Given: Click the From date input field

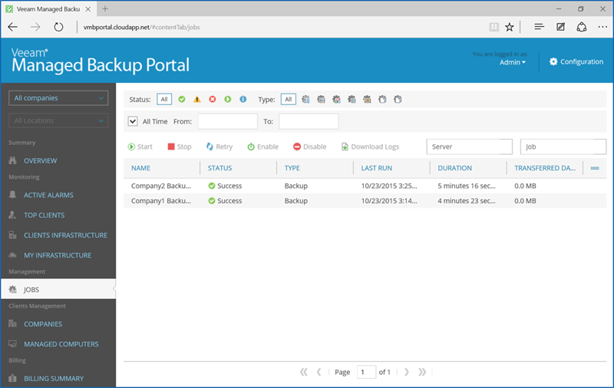Looking at the screenshot, I should 228,121.
